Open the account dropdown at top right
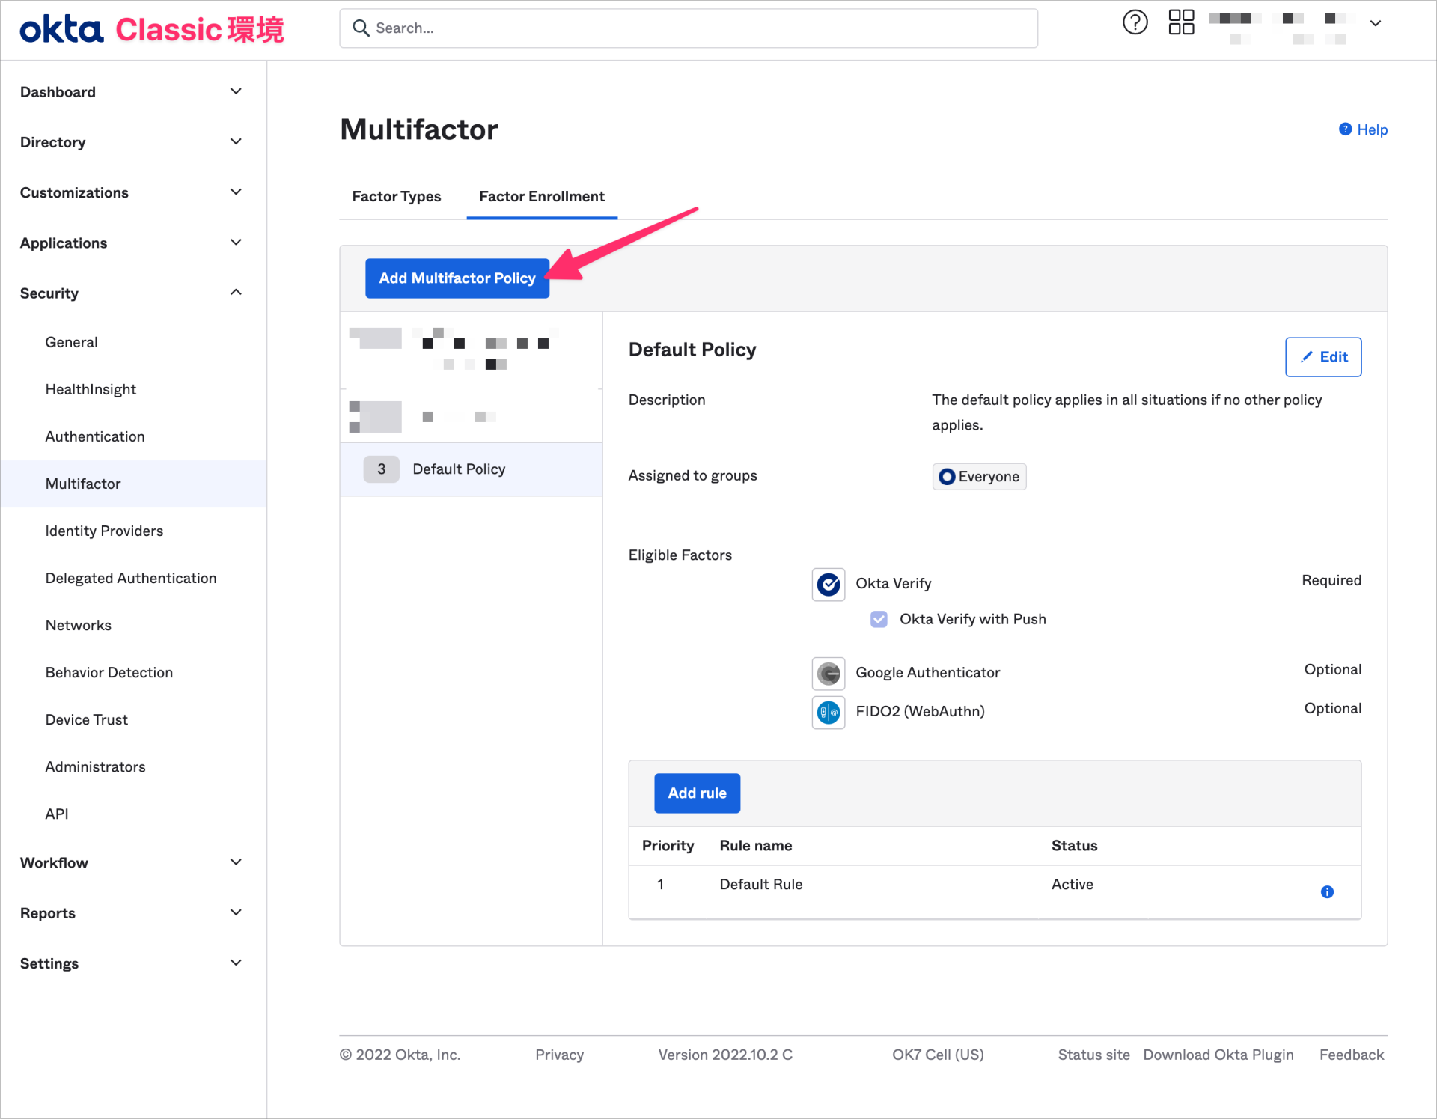 point(1376,23)
